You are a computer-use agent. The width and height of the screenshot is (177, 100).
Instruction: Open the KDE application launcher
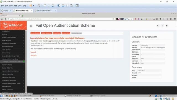[x=1, y=96]
